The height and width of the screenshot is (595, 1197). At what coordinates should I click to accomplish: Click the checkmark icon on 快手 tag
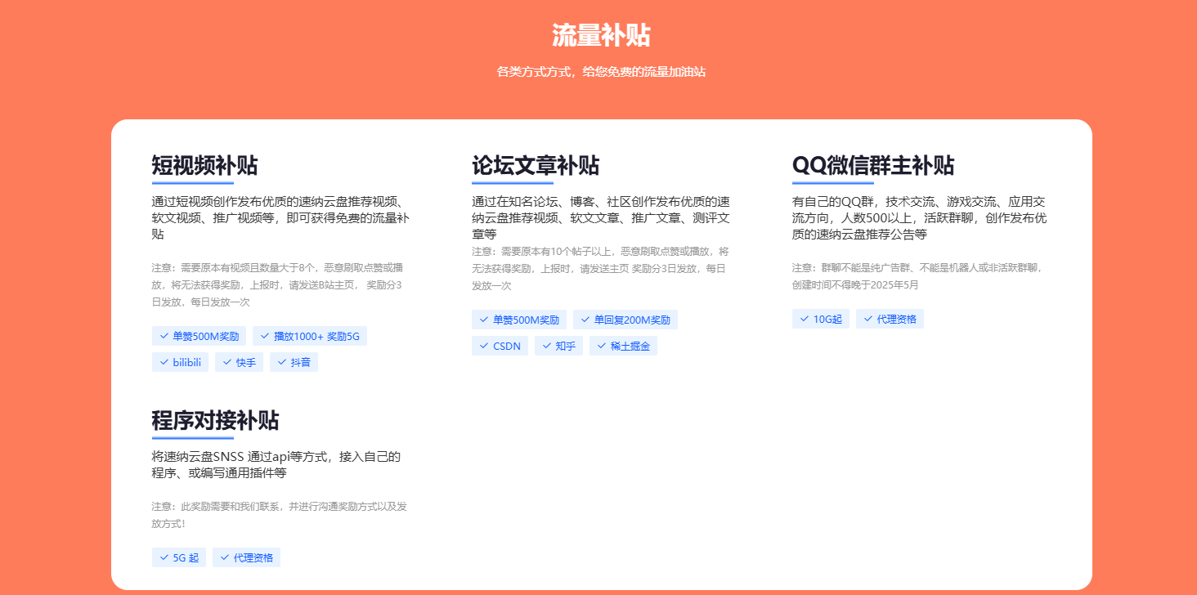pyautogui.click(x=227, y=362)
